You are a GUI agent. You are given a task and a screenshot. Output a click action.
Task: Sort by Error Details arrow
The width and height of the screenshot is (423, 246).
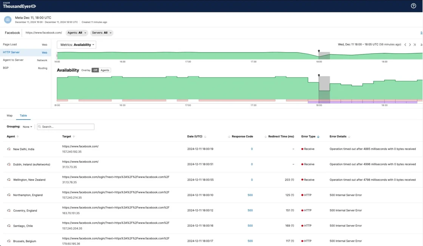(349, 137)
